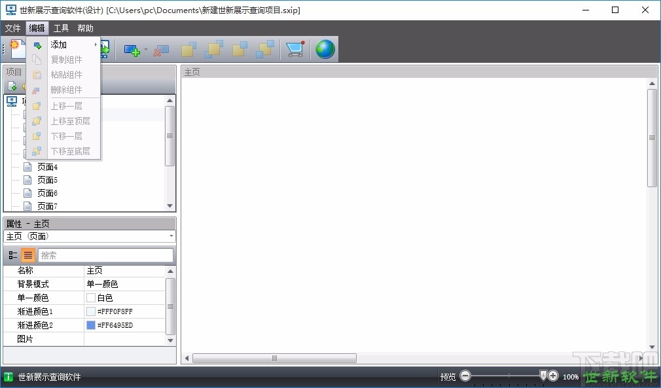Click the 主页 canvas title header
This screenshot has height=388, width=661.
tap(419, 72)
